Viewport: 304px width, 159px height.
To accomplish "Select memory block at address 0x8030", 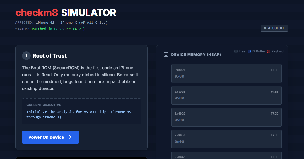I will (226, 139).
